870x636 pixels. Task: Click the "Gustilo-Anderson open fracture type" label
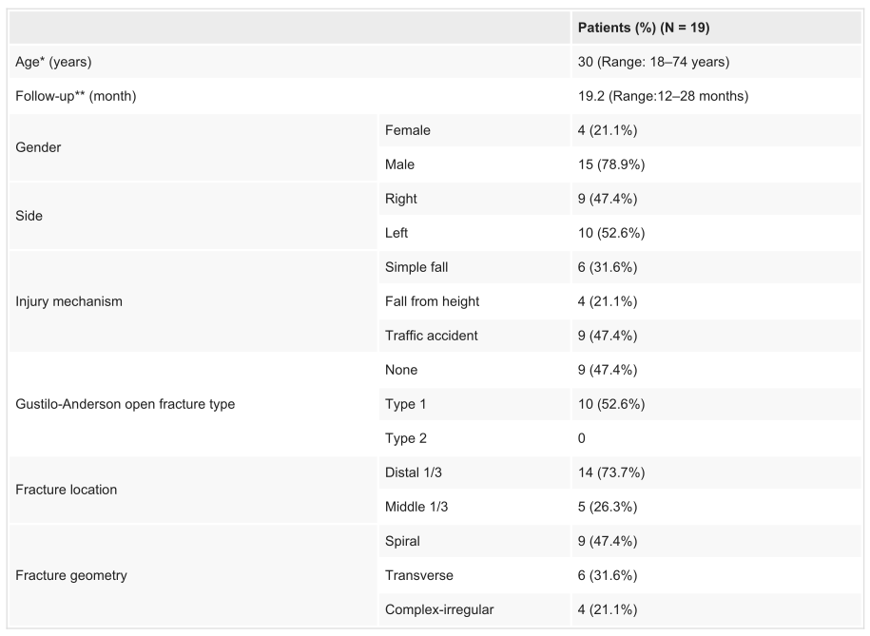[x=125, y=404]
